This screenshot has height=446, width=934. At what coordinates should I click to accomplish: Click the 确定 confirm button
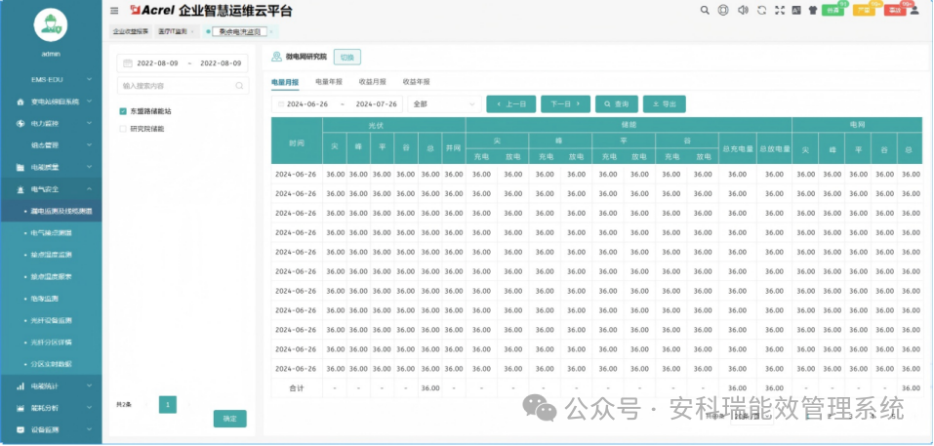(x=230, y=419)
